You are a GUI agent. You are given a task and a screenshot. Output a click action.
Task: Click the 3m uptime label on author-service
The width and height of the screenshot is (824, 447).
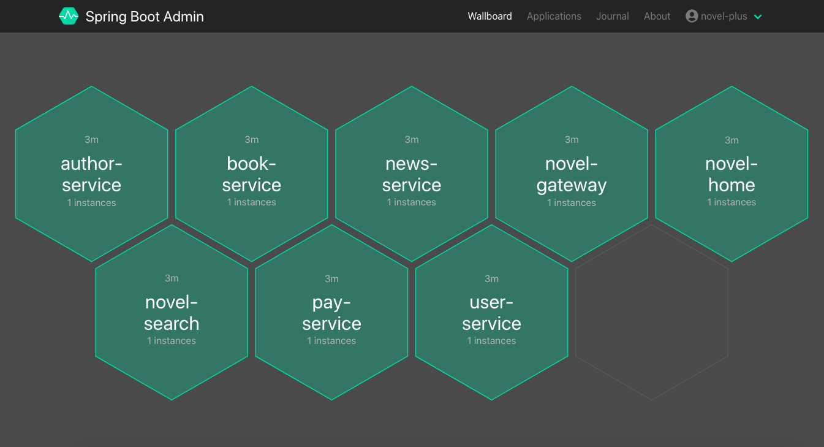pos(92,140)
